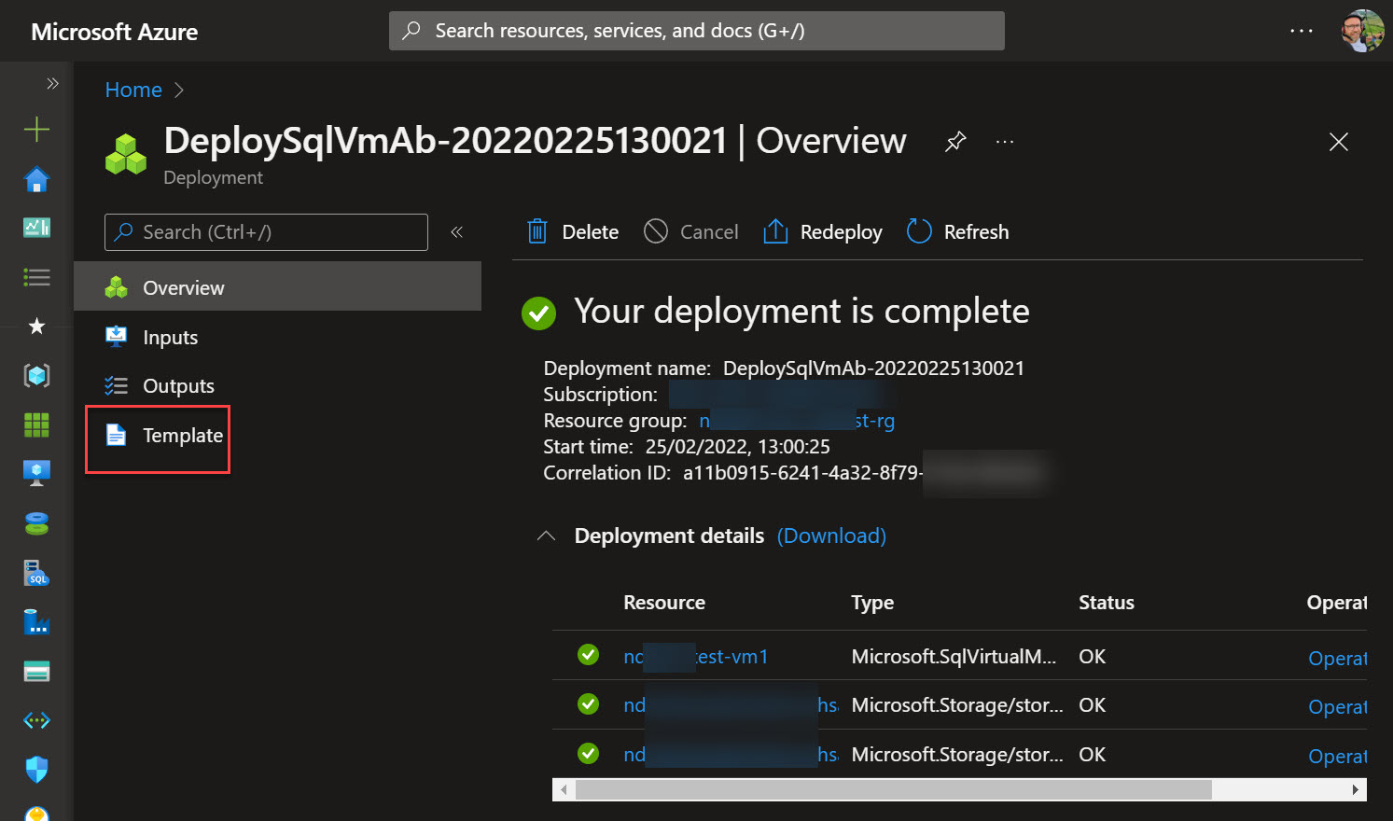Open the Home icon in sidebar
1393x821 pixels.
coord(36,179)
